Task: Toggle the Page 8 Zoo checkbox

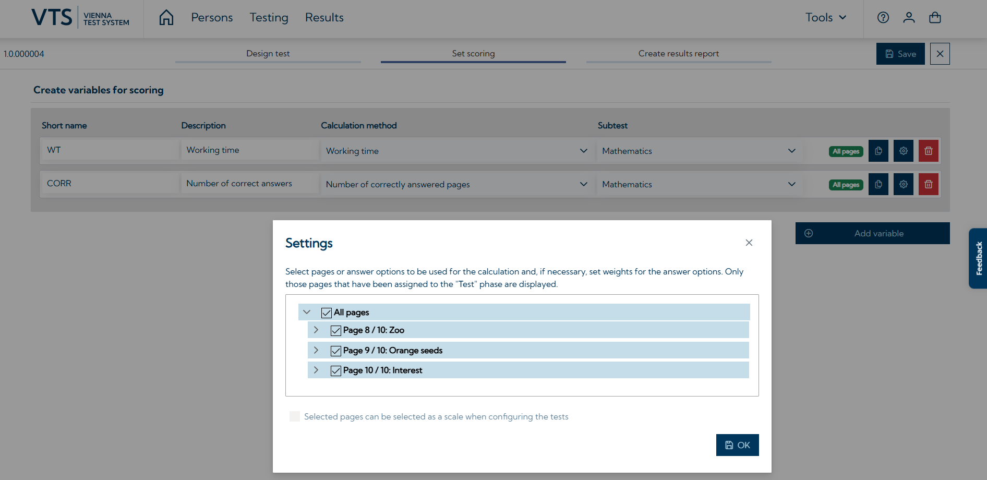Action: 336,330
